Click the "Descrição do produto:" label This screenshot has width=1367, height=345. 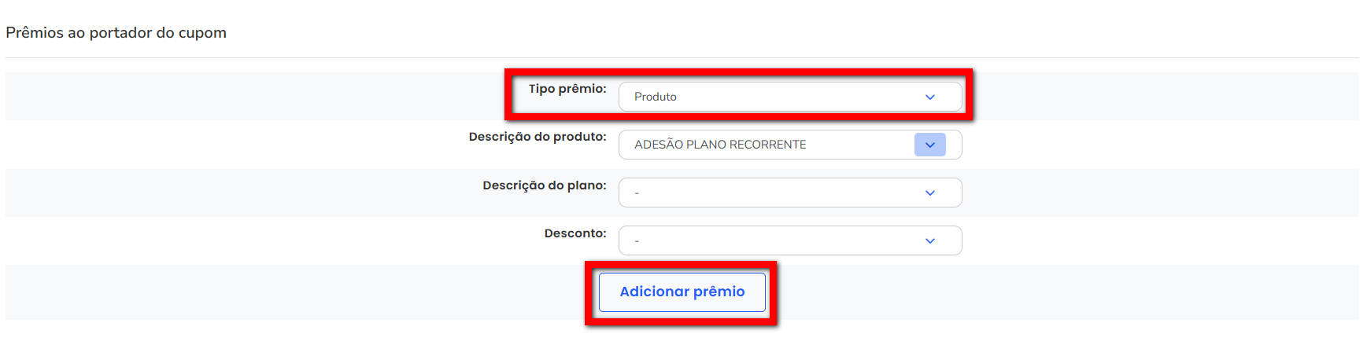[x=538, y=137]
